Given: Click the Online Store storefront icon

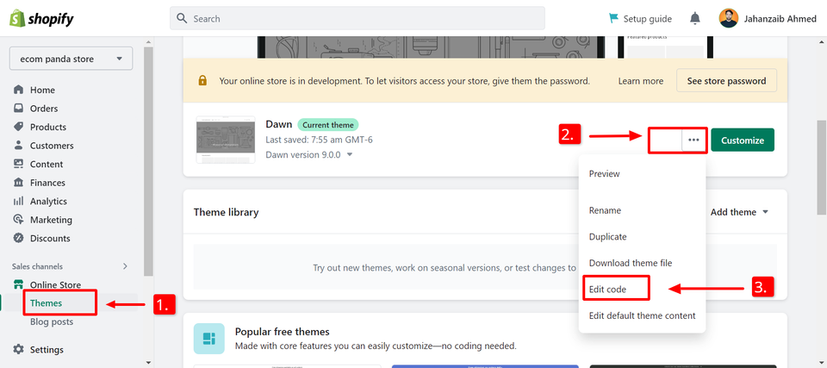Looking at the screenshot, I should [18, 284].
